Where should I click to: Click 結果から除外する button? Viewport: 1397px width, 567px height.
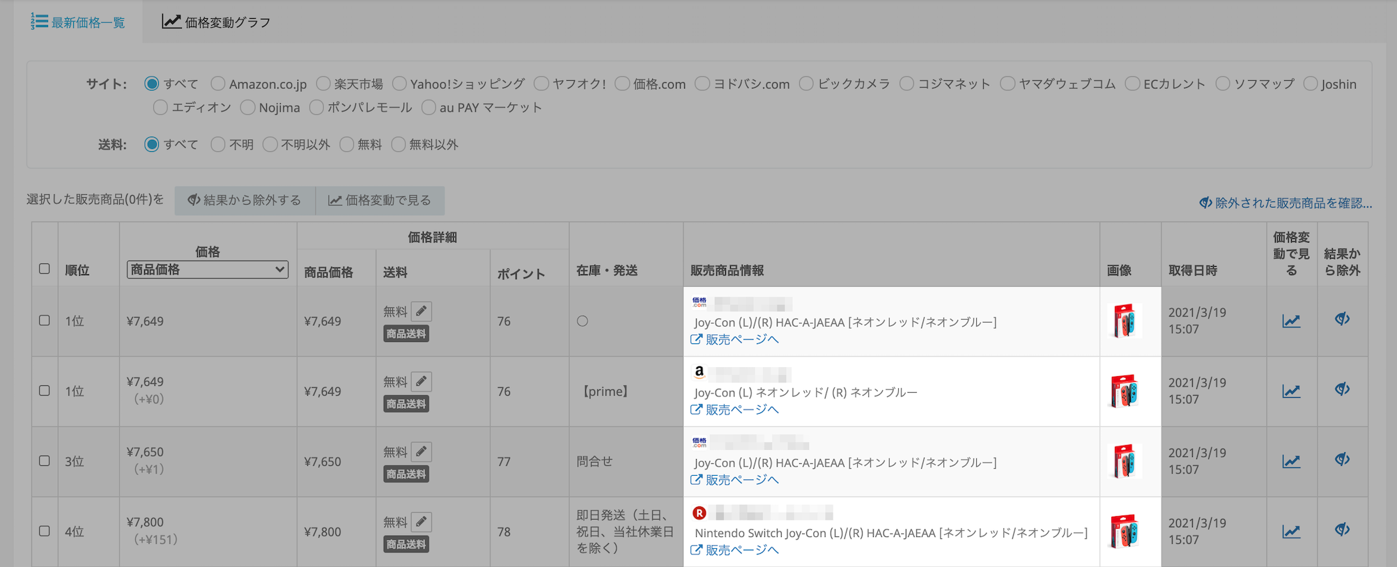click(245, 201)
